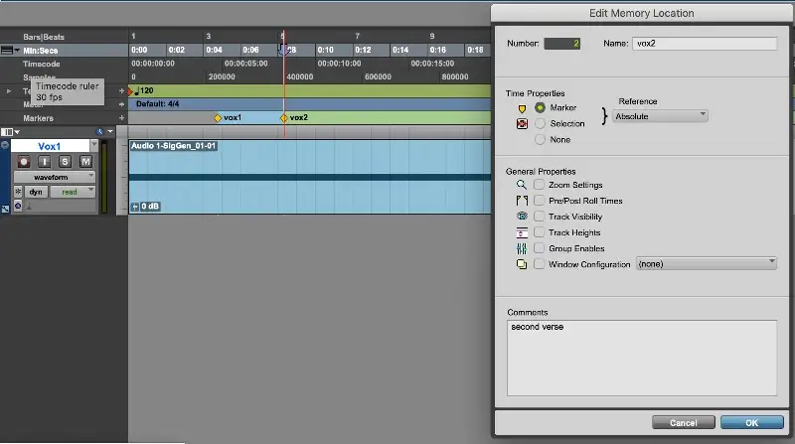Select the None time property option
Screen dimensions: 795x444
click(541, 140)
